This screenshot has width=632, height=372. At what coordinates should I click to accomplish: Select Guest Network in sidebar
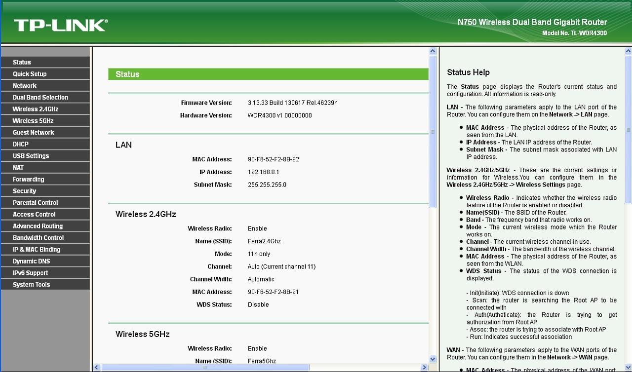tap(34, 133)
